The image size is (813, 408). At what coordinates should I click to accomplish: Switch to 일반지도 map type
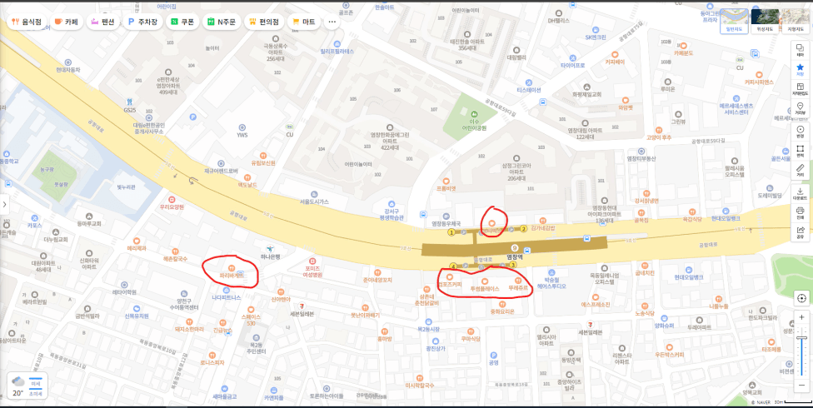(734, 21)
